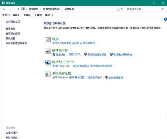167x139 pixels.
Task: Click shield icon beside 音频播放疑难解答
Action: click(x=111, y=54)
